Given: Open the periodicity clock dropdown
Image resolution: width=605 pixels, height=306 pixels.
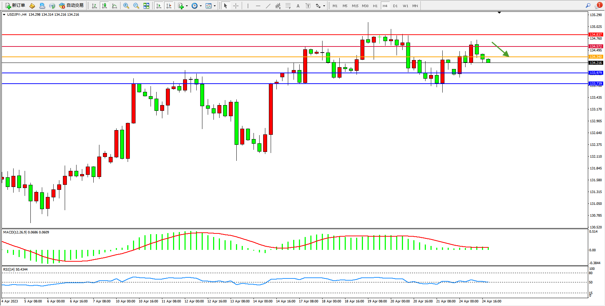Looking at the screenshot, I should click(x=201, y=6).
